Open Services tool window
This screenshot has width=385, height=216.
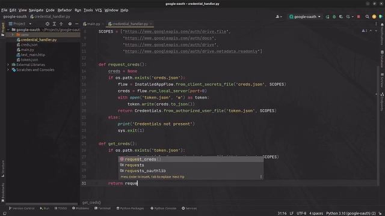[x=189, y=208]
